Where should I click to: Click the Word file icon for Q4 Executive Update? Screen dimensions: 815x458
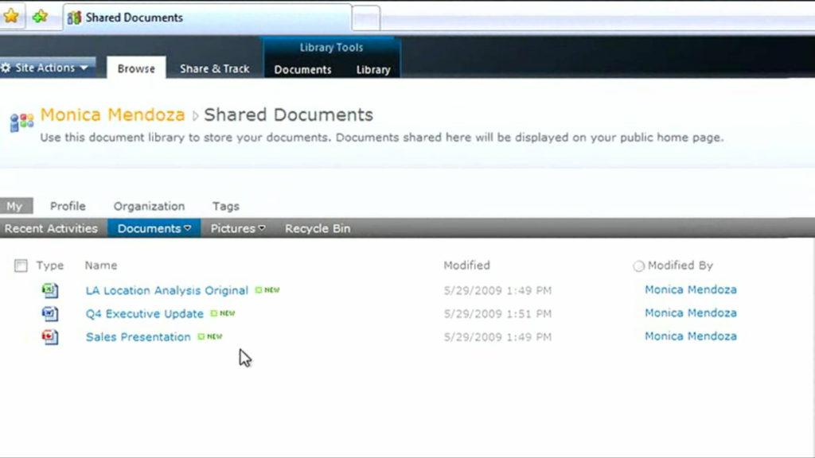(x=50, y=313)
